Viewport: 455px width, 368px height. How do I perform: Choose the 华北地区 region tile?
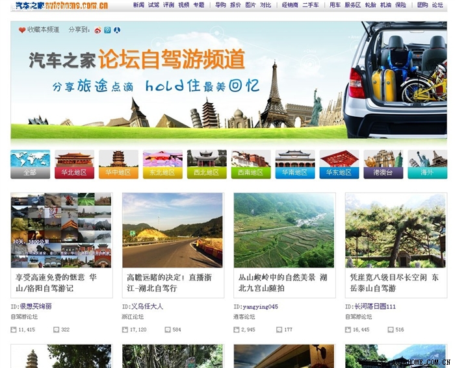(x=74, y=164)
